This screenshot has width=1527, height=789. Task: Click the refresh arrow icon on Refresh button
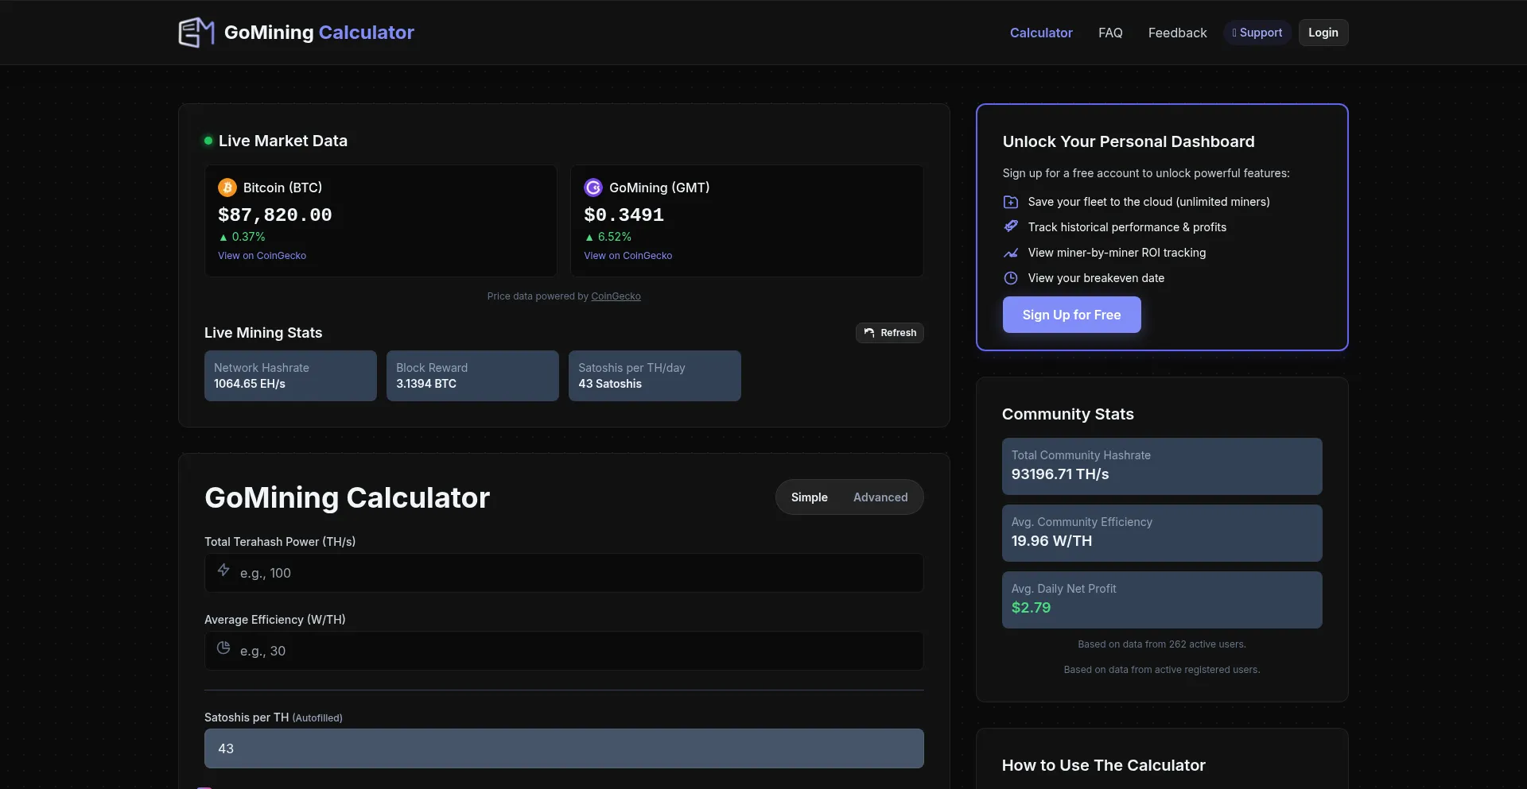869,333
